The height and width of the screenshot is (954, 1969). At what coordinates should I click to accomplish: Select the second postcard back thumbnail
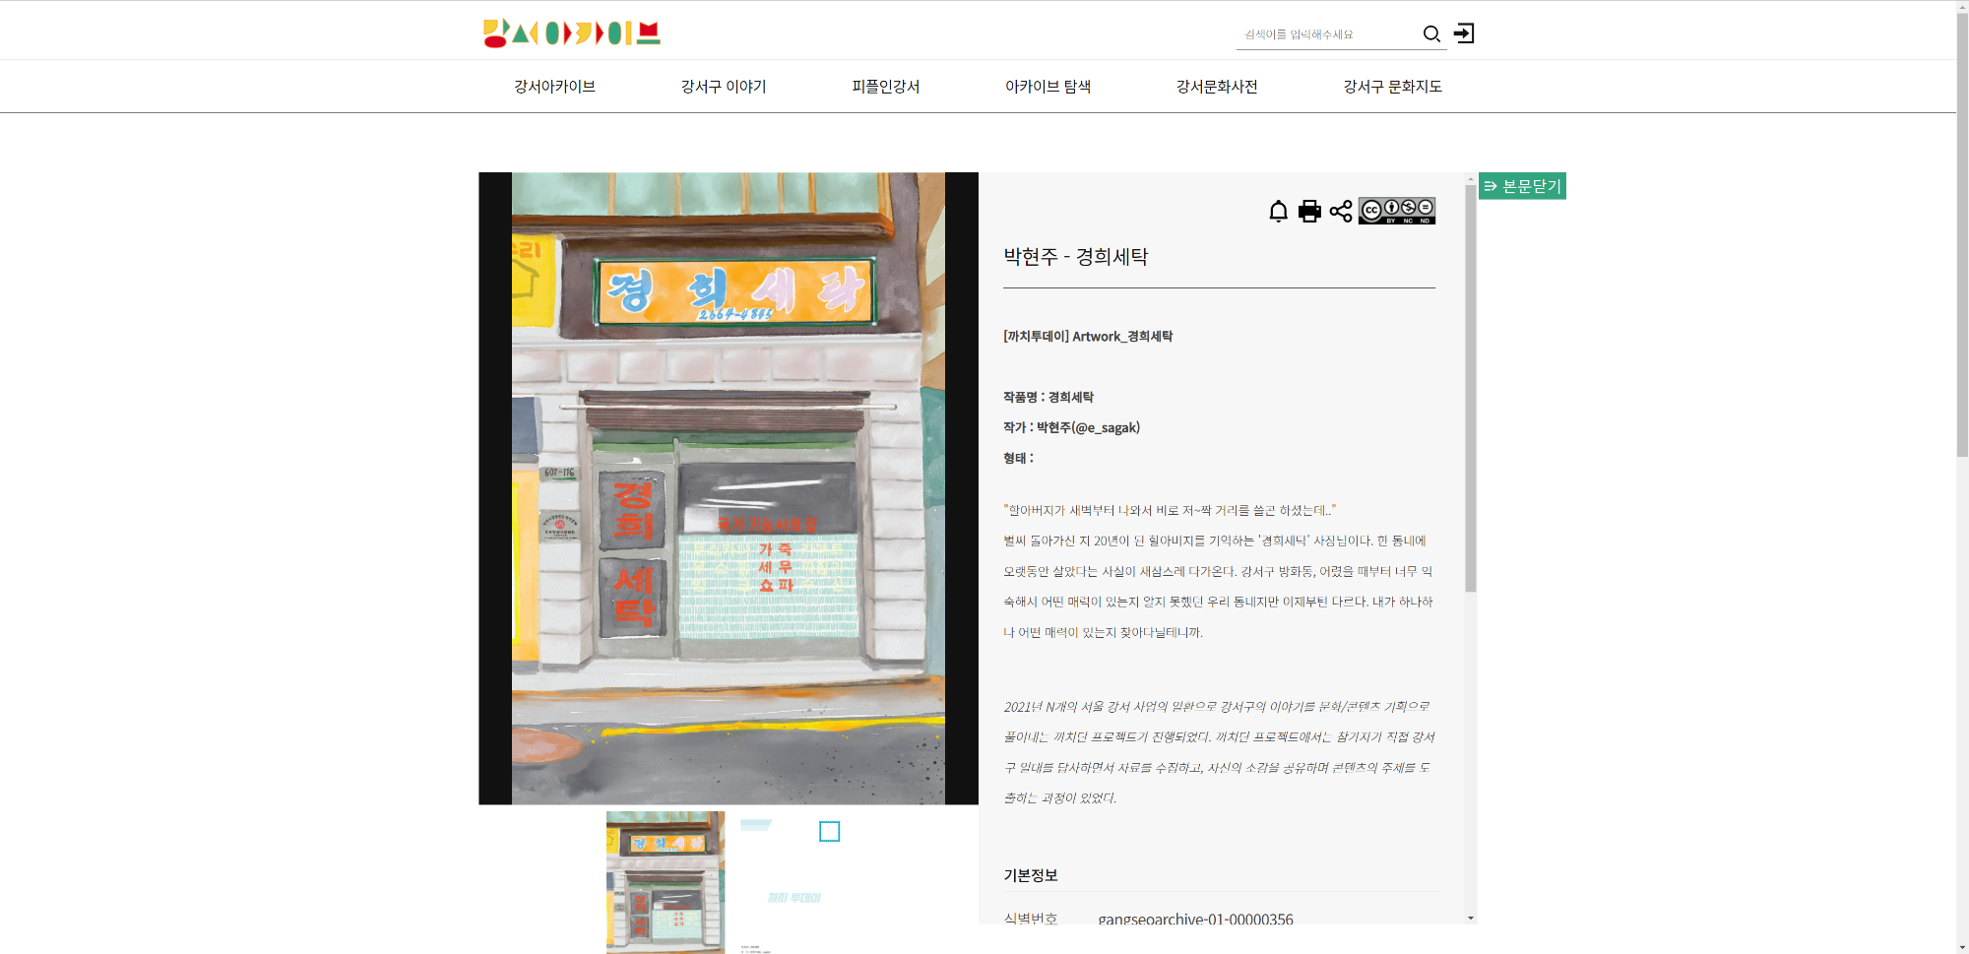click(x=793, y=881)
